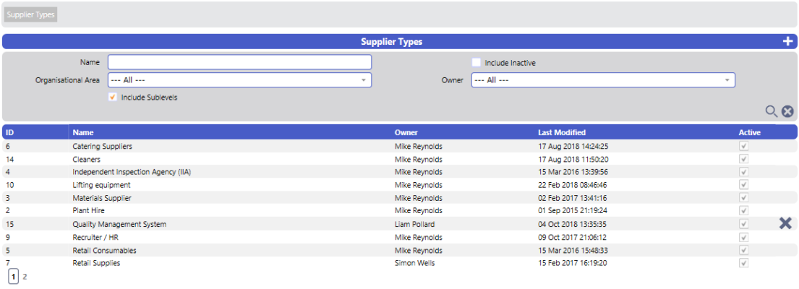The height and width of the screenshot is (289, 799).
Task: Sort table by Owner column header
Action: (x=406, y=132)
